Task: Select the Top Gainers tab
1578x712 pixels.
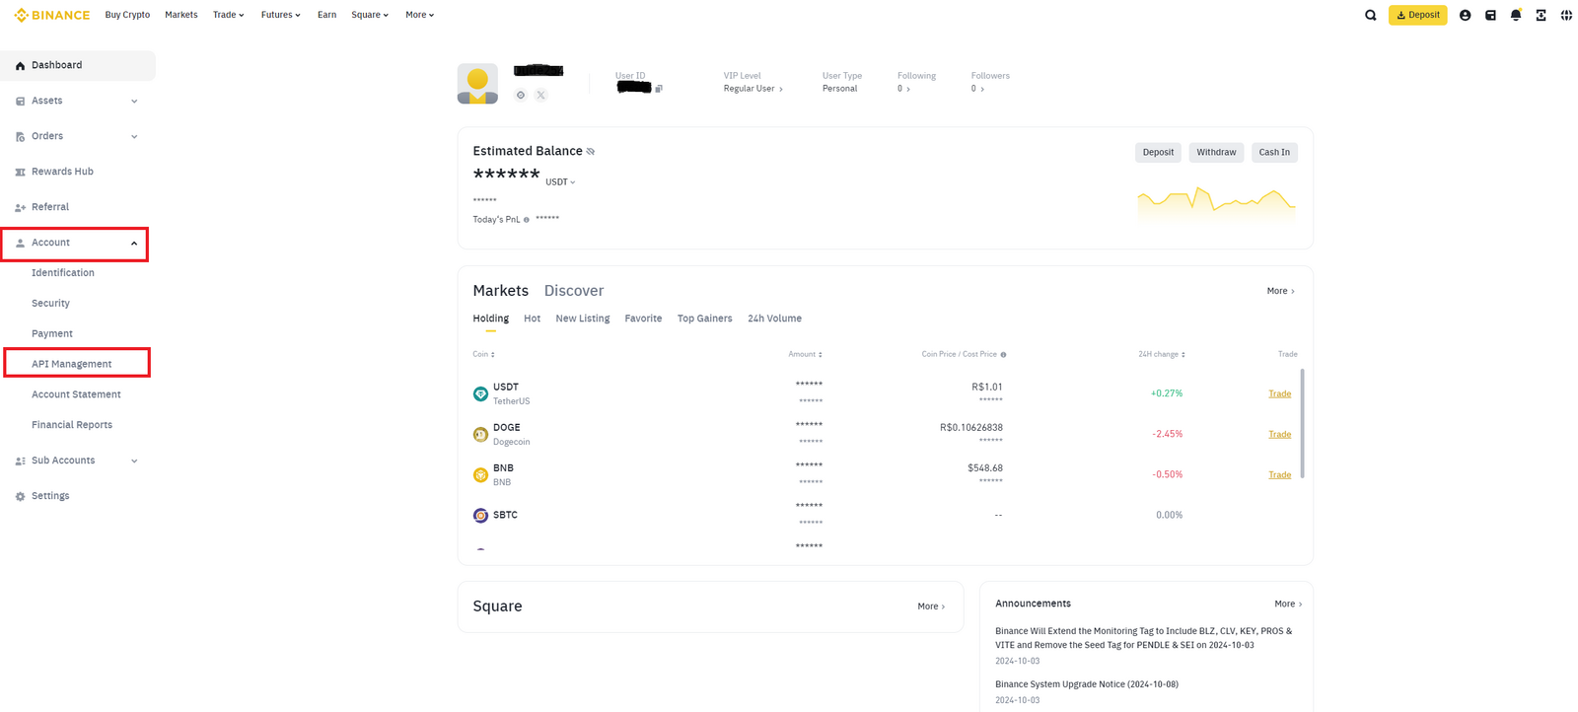Action: 705,319
